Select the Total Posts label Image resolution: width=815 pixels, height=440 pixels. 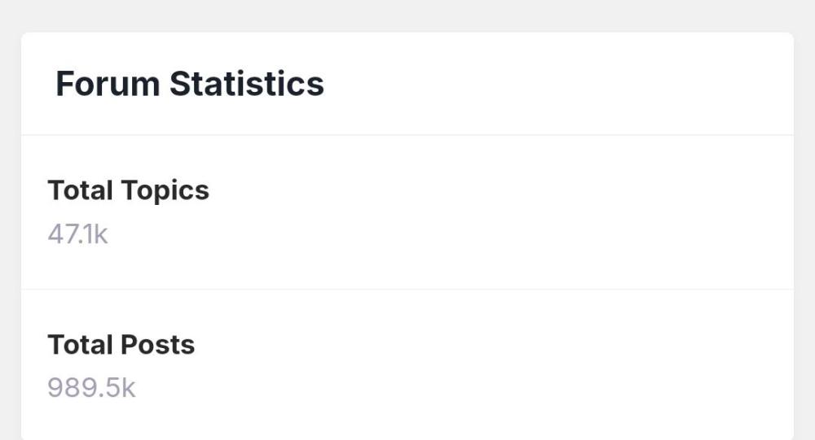(121, 345)
